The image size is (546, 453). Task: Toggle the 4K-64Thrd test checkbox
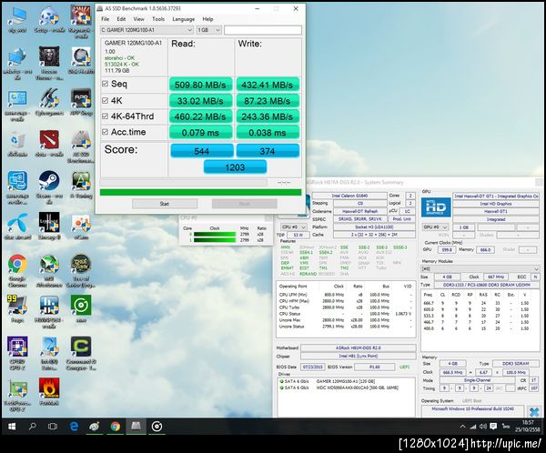point(103,118)
